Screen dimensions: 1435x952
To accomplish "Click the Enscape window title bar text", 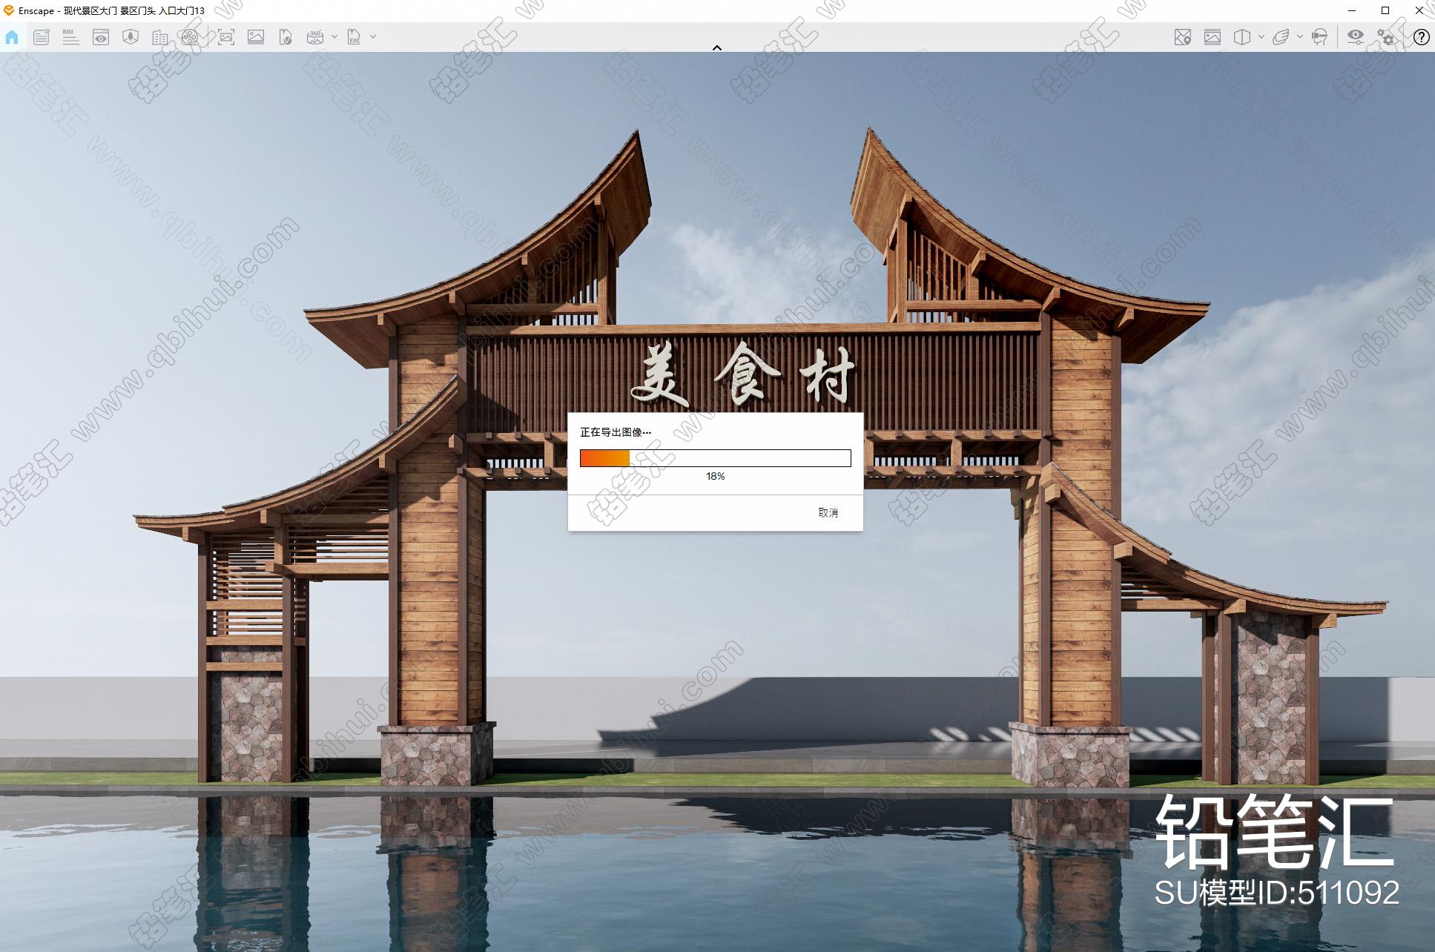I will coord(111,10).
